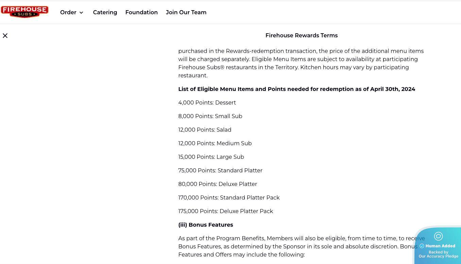
Task: Click Backed by Our Accuracy Pledge text
Action: (x=439, y=254)
